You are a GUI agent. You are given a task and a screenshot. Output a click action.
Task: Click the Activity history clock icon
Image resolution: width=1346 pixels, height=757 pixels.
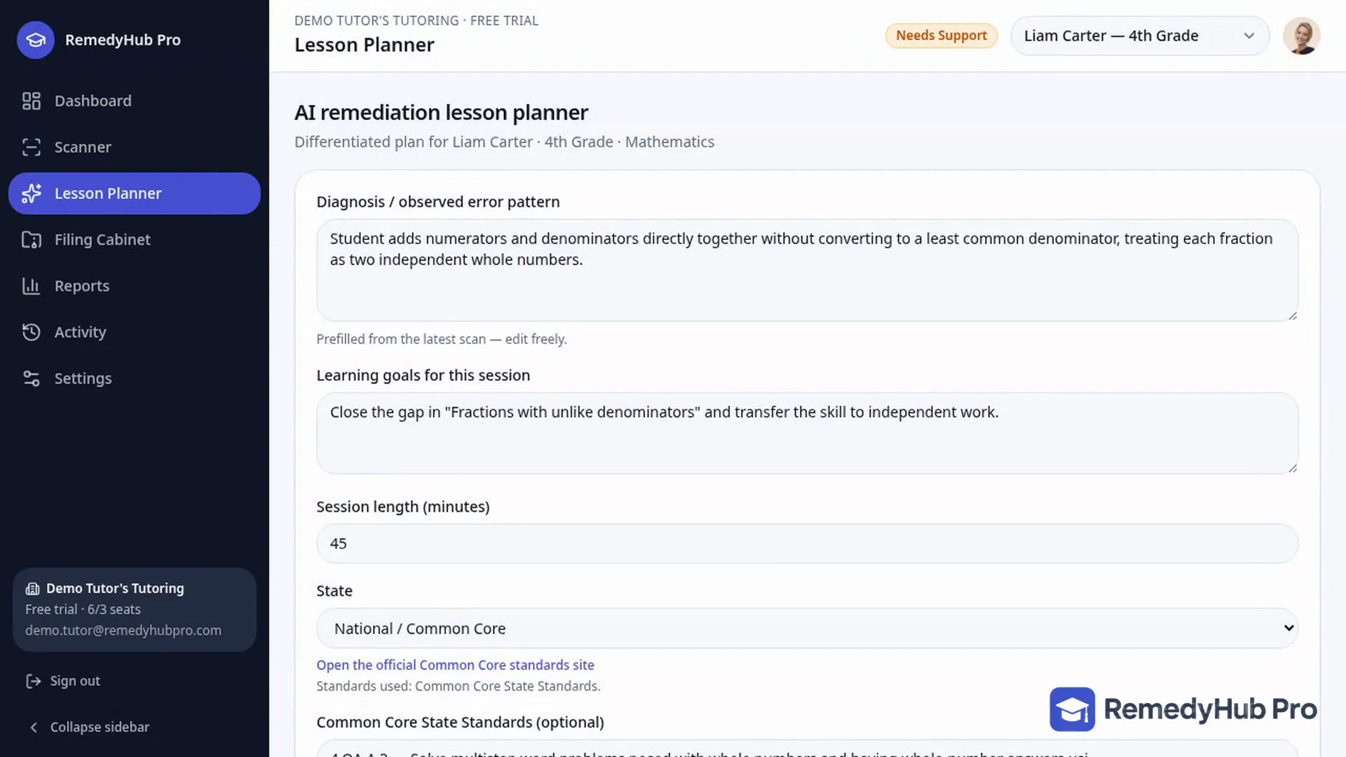[x=32, y=332]
